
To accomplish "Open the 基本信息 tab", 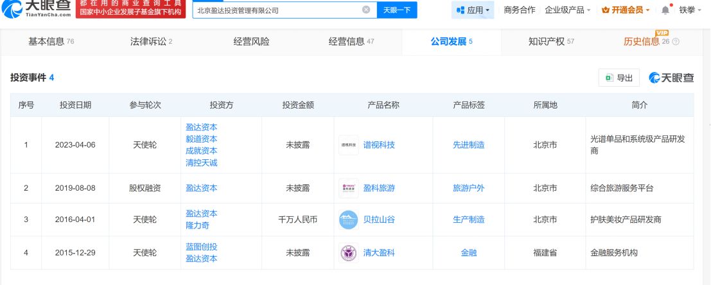I will coord(51,42).
